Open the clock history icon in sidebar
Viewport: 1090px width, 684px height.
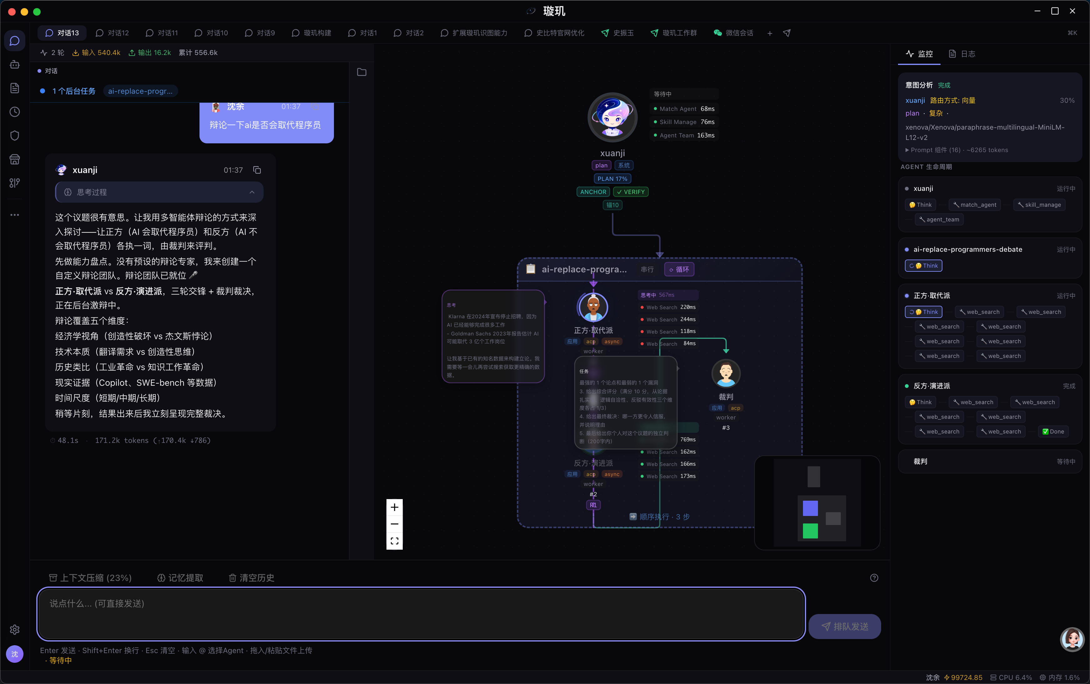14,112
